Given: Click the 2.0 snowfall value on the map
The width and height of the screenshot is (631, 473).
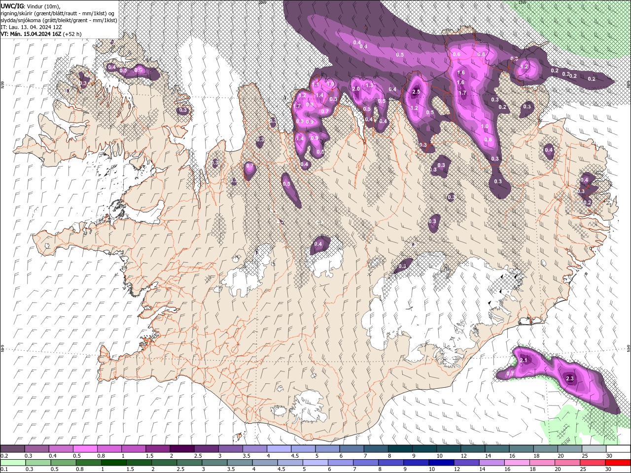Looking at the screenshot, I should [x=356, y=89].
